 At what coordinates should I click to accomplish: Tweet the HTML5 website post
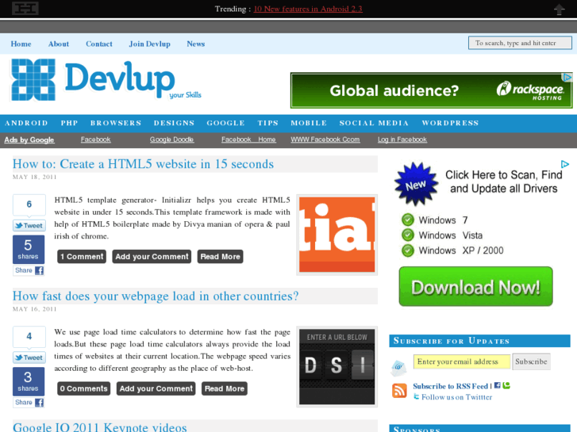[x=29, y=225]
